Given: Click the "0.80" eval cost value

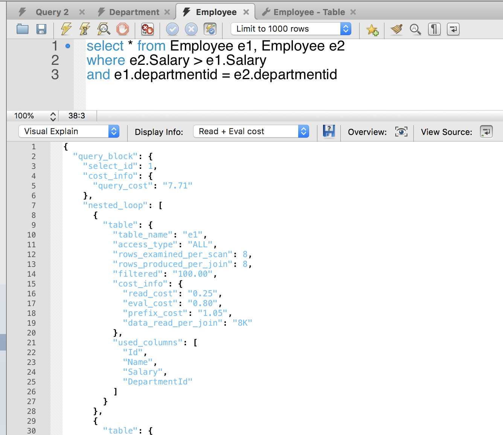Looking at the screenshot, I should [203, 303].
